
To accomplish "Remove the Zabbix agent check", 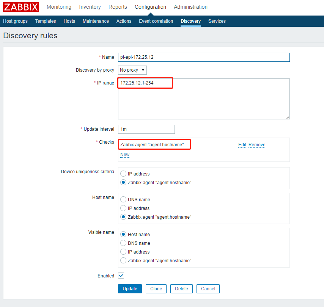I will tap(257, 144).
